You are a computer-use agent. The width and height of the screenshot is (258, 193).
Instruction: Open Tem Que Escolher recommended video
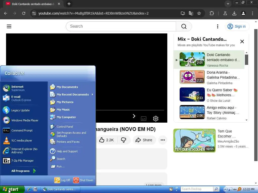pos(211,140)
